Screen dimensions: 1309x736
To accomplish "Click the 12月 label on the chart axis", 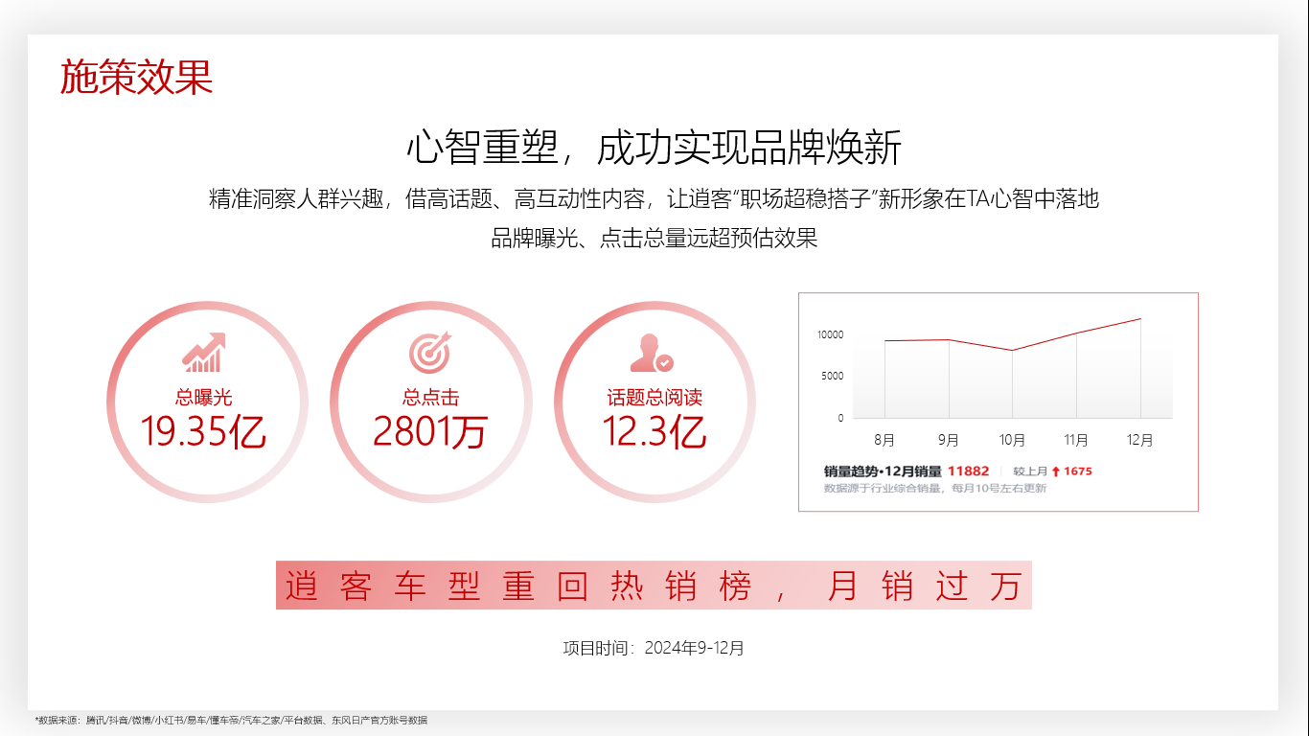I will (x=1139, y=441).
